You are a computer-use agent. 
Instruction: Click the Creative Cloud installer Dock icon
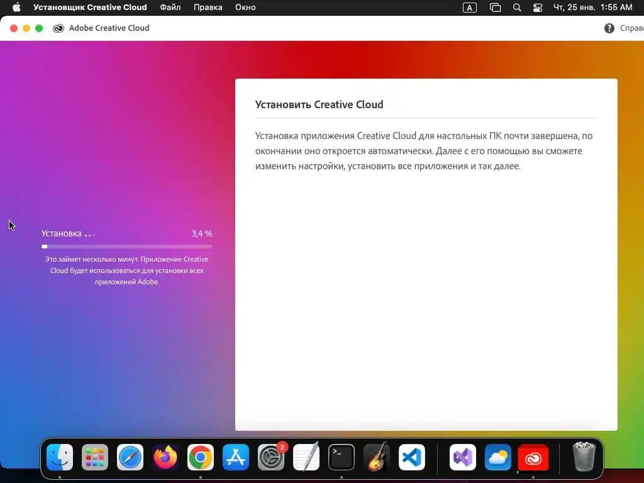click(533, 457)
